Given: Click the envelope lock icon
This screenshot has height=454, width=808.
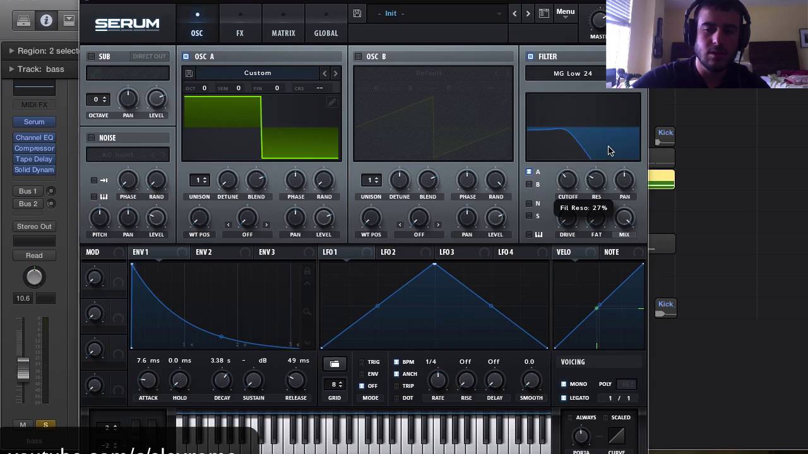Looking at the screenshot, I should (307, 271).
